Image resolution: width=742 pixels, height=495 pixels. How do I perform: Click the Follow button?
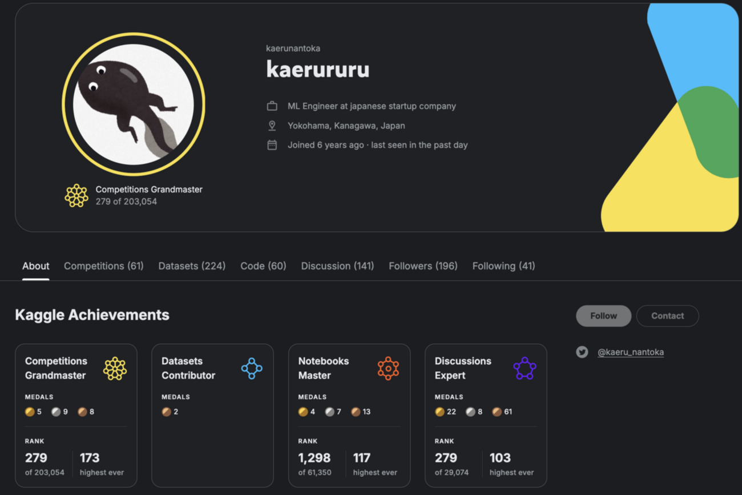[603, 316]
